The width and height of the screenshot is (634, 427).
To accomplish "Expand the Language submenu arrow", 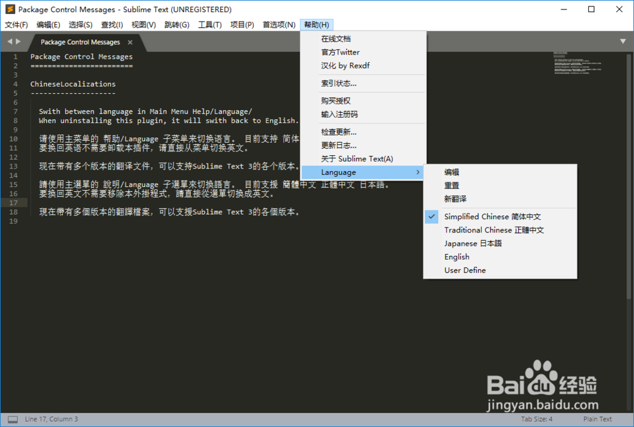I will [x=418, y=172].
